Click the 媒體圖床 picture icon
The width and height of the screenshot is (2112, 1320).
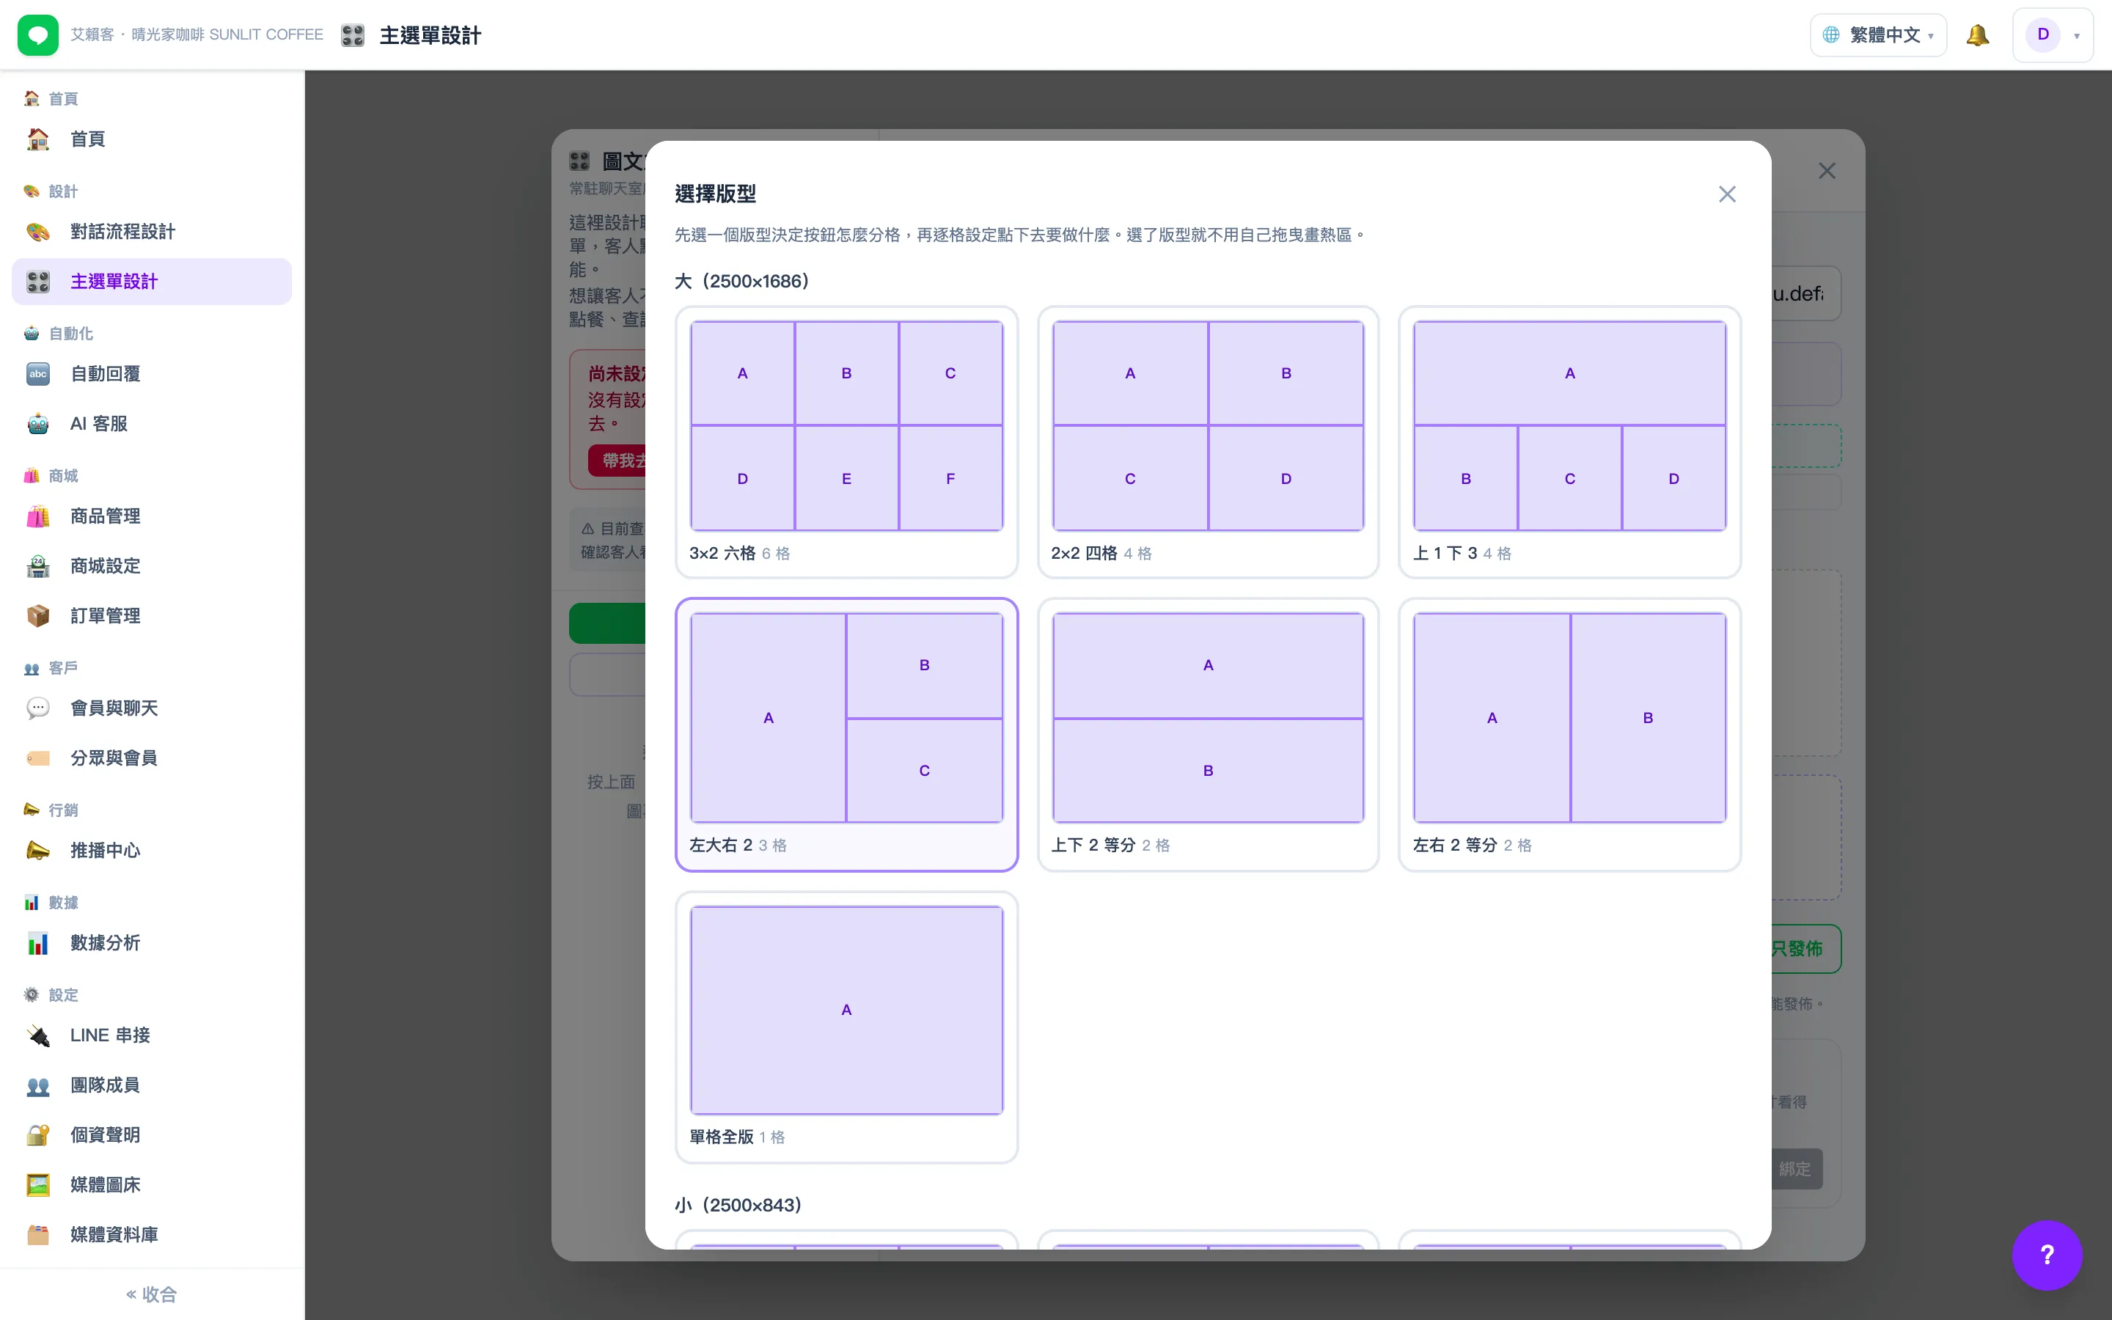pos(38,1186)
